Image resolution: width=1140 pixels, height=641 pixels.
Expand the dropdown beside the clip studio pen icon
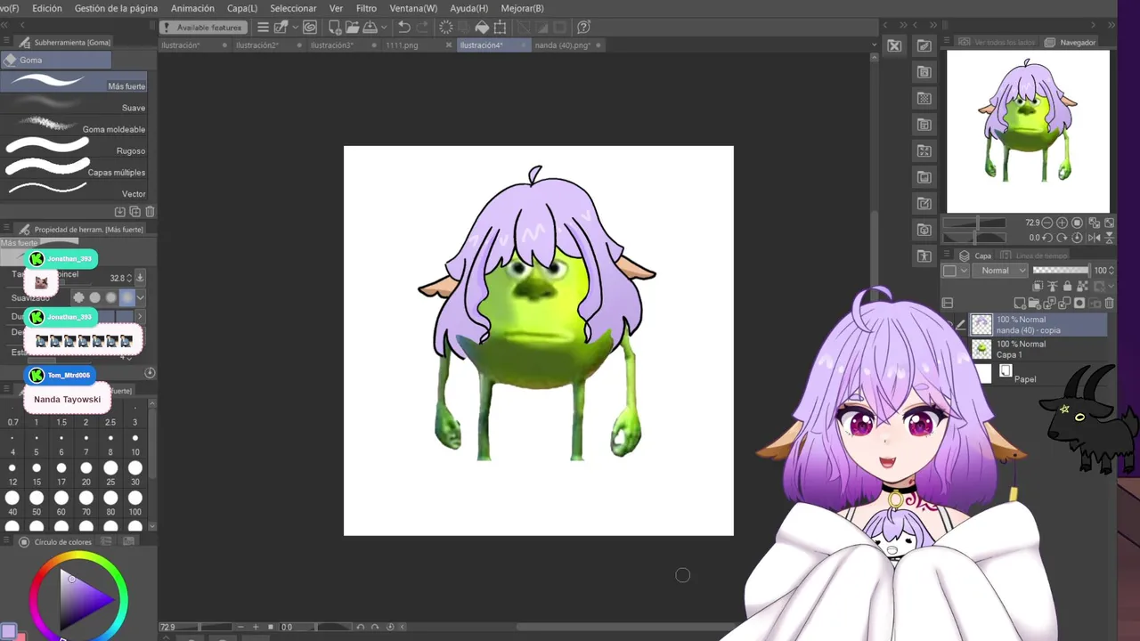click(296, 28)
